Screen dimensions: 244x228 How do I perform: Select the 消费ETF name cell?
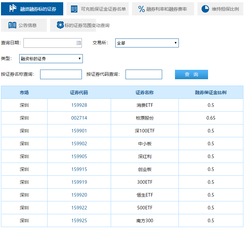(x=145, y=105)
